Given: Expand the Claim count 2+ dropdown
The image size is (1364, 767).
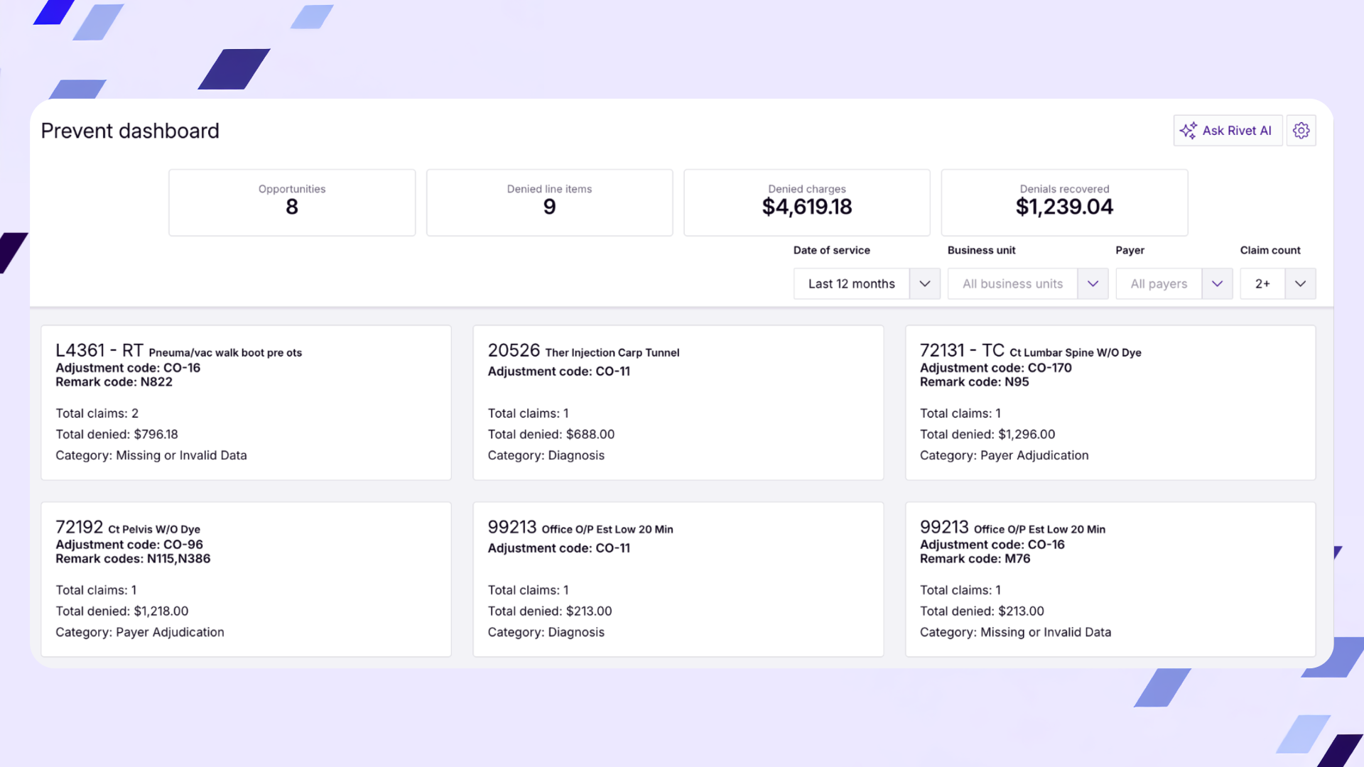Looking at the screenshot, I should pyautogui.click(x=1301, y=283).
